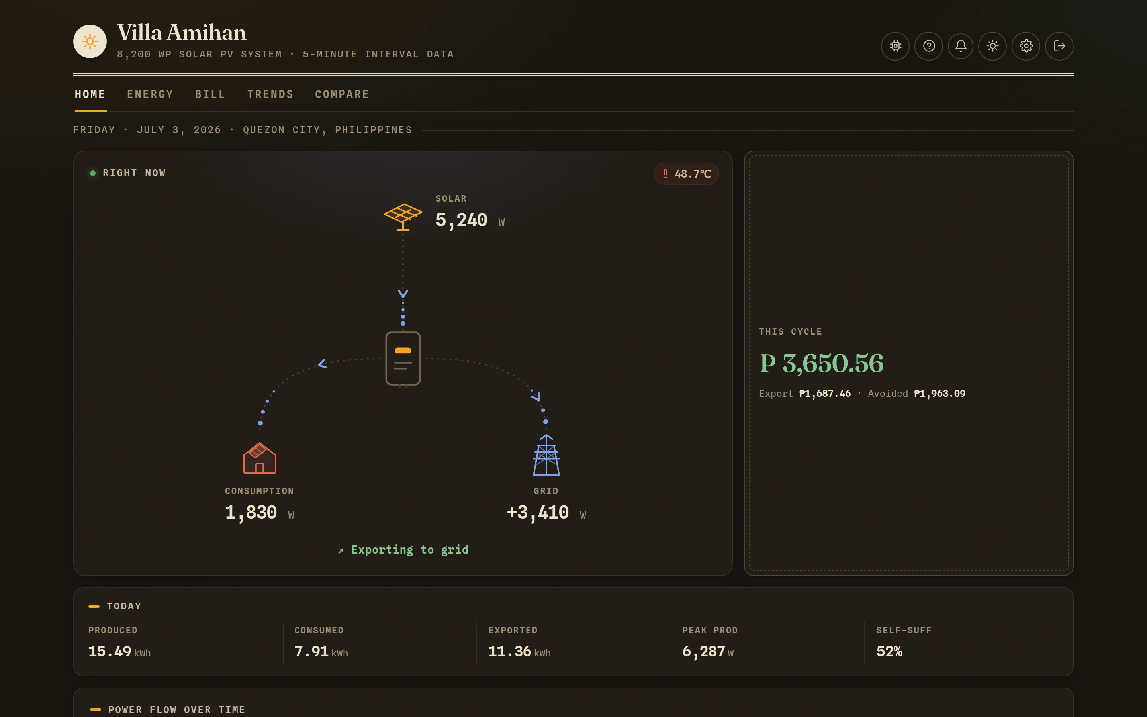Open the Compare tab
Screen dimensions: 1147x717
342,94
